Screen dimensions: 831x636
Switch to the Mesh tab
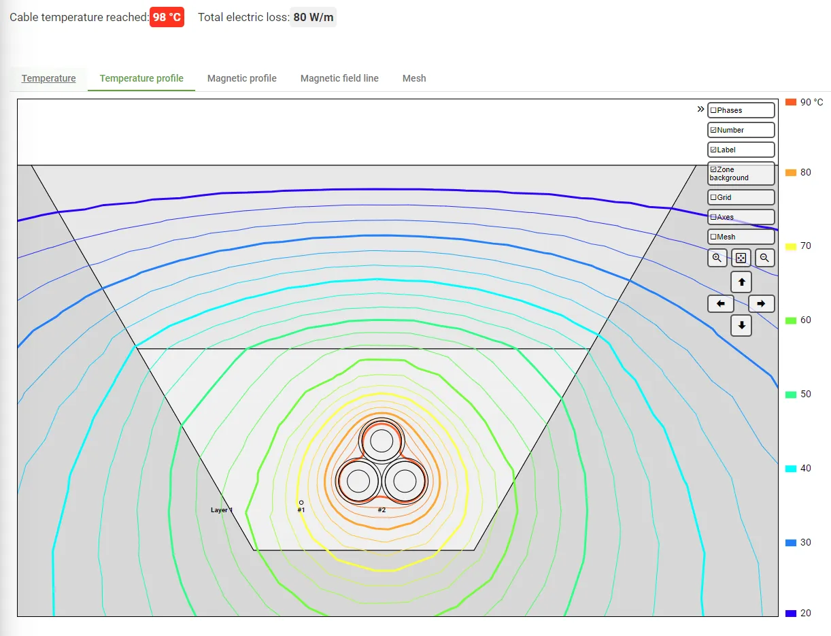414,78
